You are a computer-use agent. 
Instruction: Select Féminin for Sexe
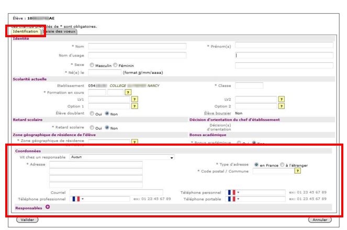click(116, 65)
